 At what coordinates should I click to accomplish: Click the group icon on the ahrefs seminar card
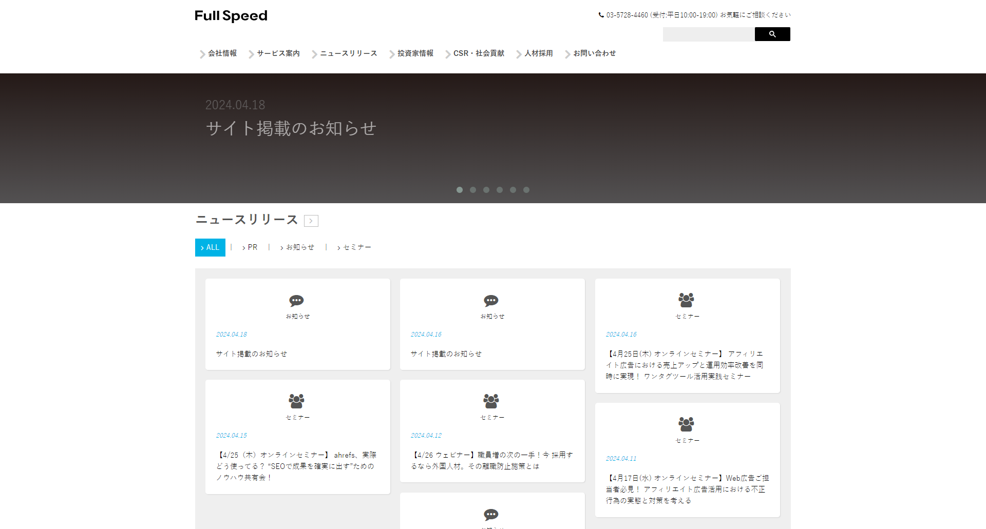pos(297,401)
